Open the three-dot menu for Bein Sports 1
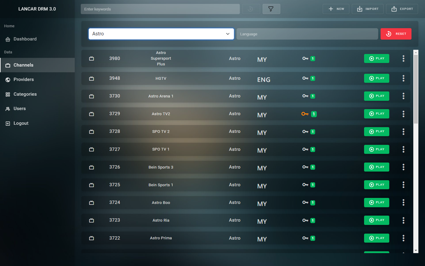The image size is (425, 266). tap(403, 185)
